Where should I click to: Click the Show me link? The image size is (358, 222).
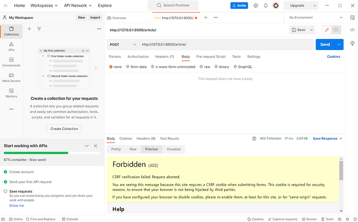[16, 206]
